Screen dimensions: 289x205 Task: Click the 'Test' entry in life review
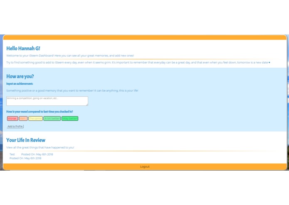[12, 154]
